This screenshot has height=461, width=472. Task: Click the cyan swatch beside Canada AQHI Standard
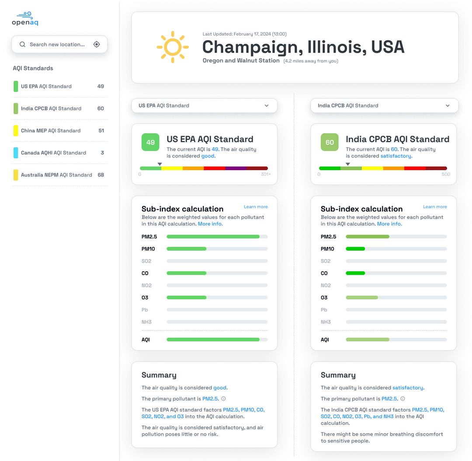point(16,153)
